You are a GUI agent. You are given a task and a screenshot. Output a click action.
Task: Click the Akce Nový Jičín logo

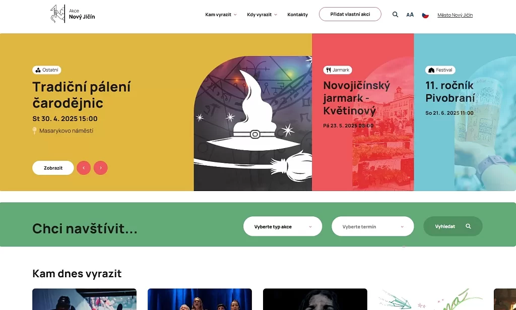coord(73,14)
